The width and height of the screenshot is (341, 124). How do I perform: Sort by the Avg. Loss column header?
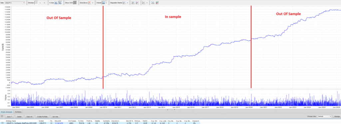pyautogui.click(x=163, y=121)
